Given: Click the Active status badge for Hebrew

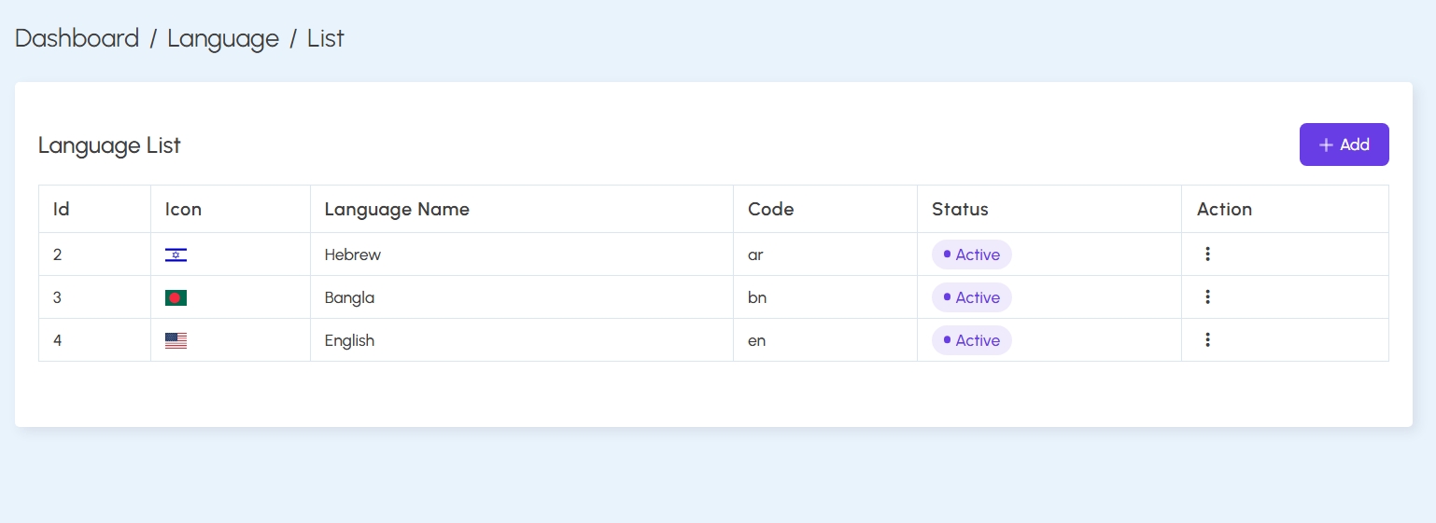Looking at the screenshot, I should 971,255.
